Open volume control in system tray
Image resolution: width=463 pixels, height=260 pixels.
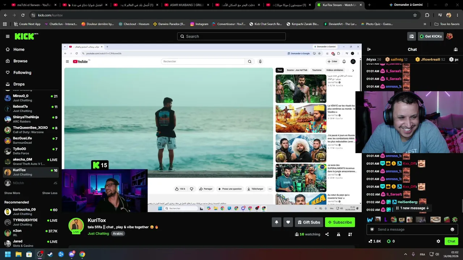(x=437, y=254)
